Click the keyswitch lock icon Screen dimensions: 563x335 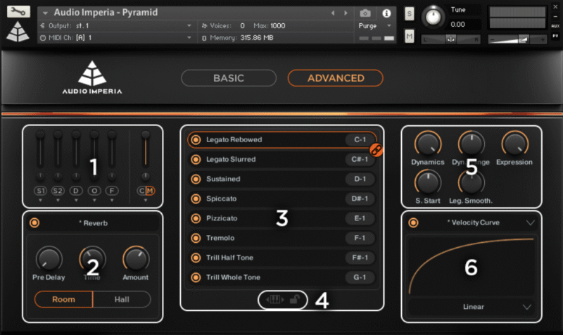(x=294, y=299)
